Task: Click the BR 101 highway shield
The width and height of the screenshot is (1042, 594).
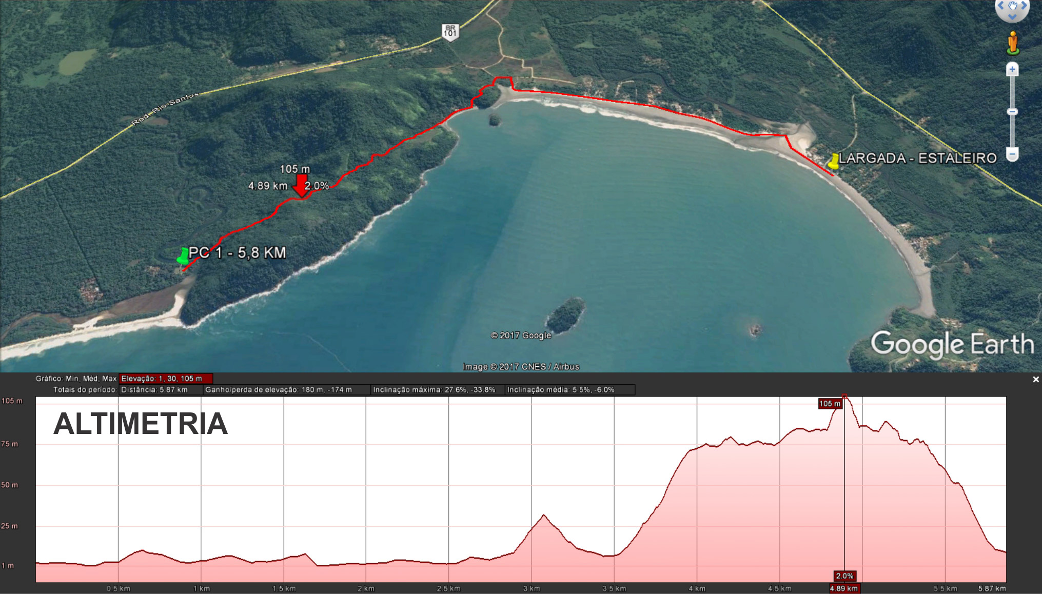Action: (x=450, y=32)
